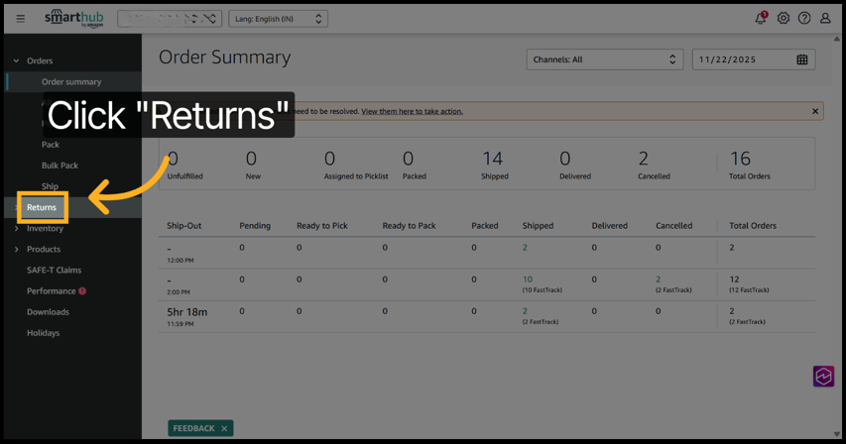
Task: Open the Performance sidebar item
Action: point(52,291)
